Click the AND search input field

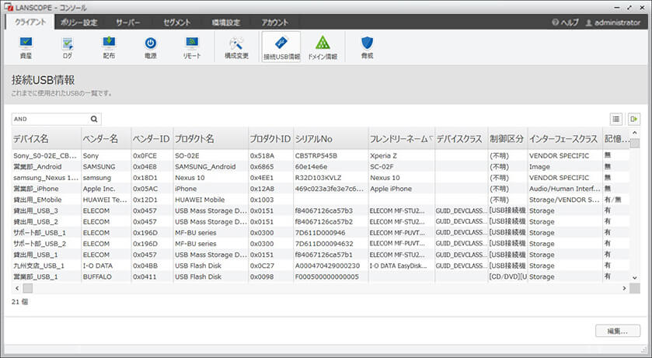point(51,119)
